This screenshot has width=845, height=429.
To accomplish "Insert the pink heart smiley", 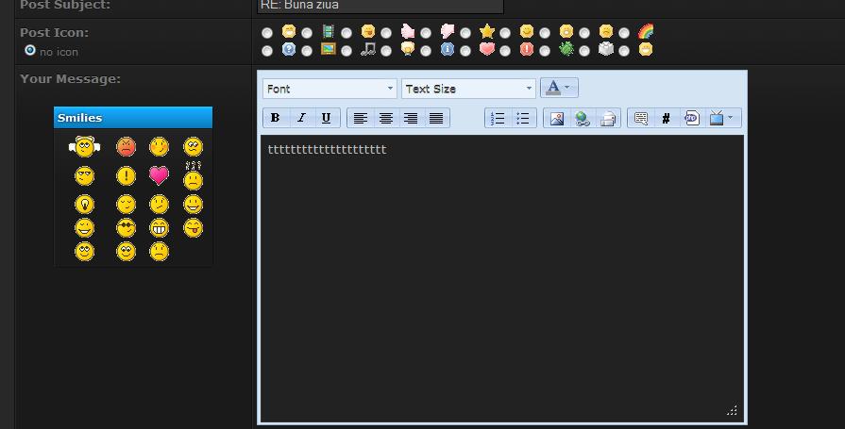I will click(159, 175).
